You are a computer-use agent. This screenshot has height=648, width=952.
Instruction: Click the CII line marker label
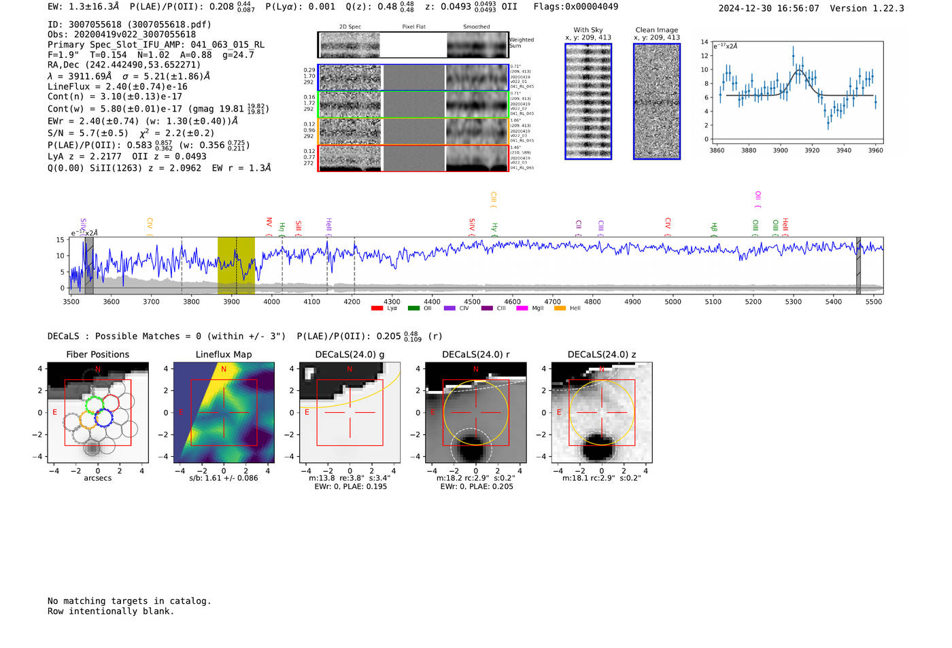pyautogui.click(x=579, y=228)
